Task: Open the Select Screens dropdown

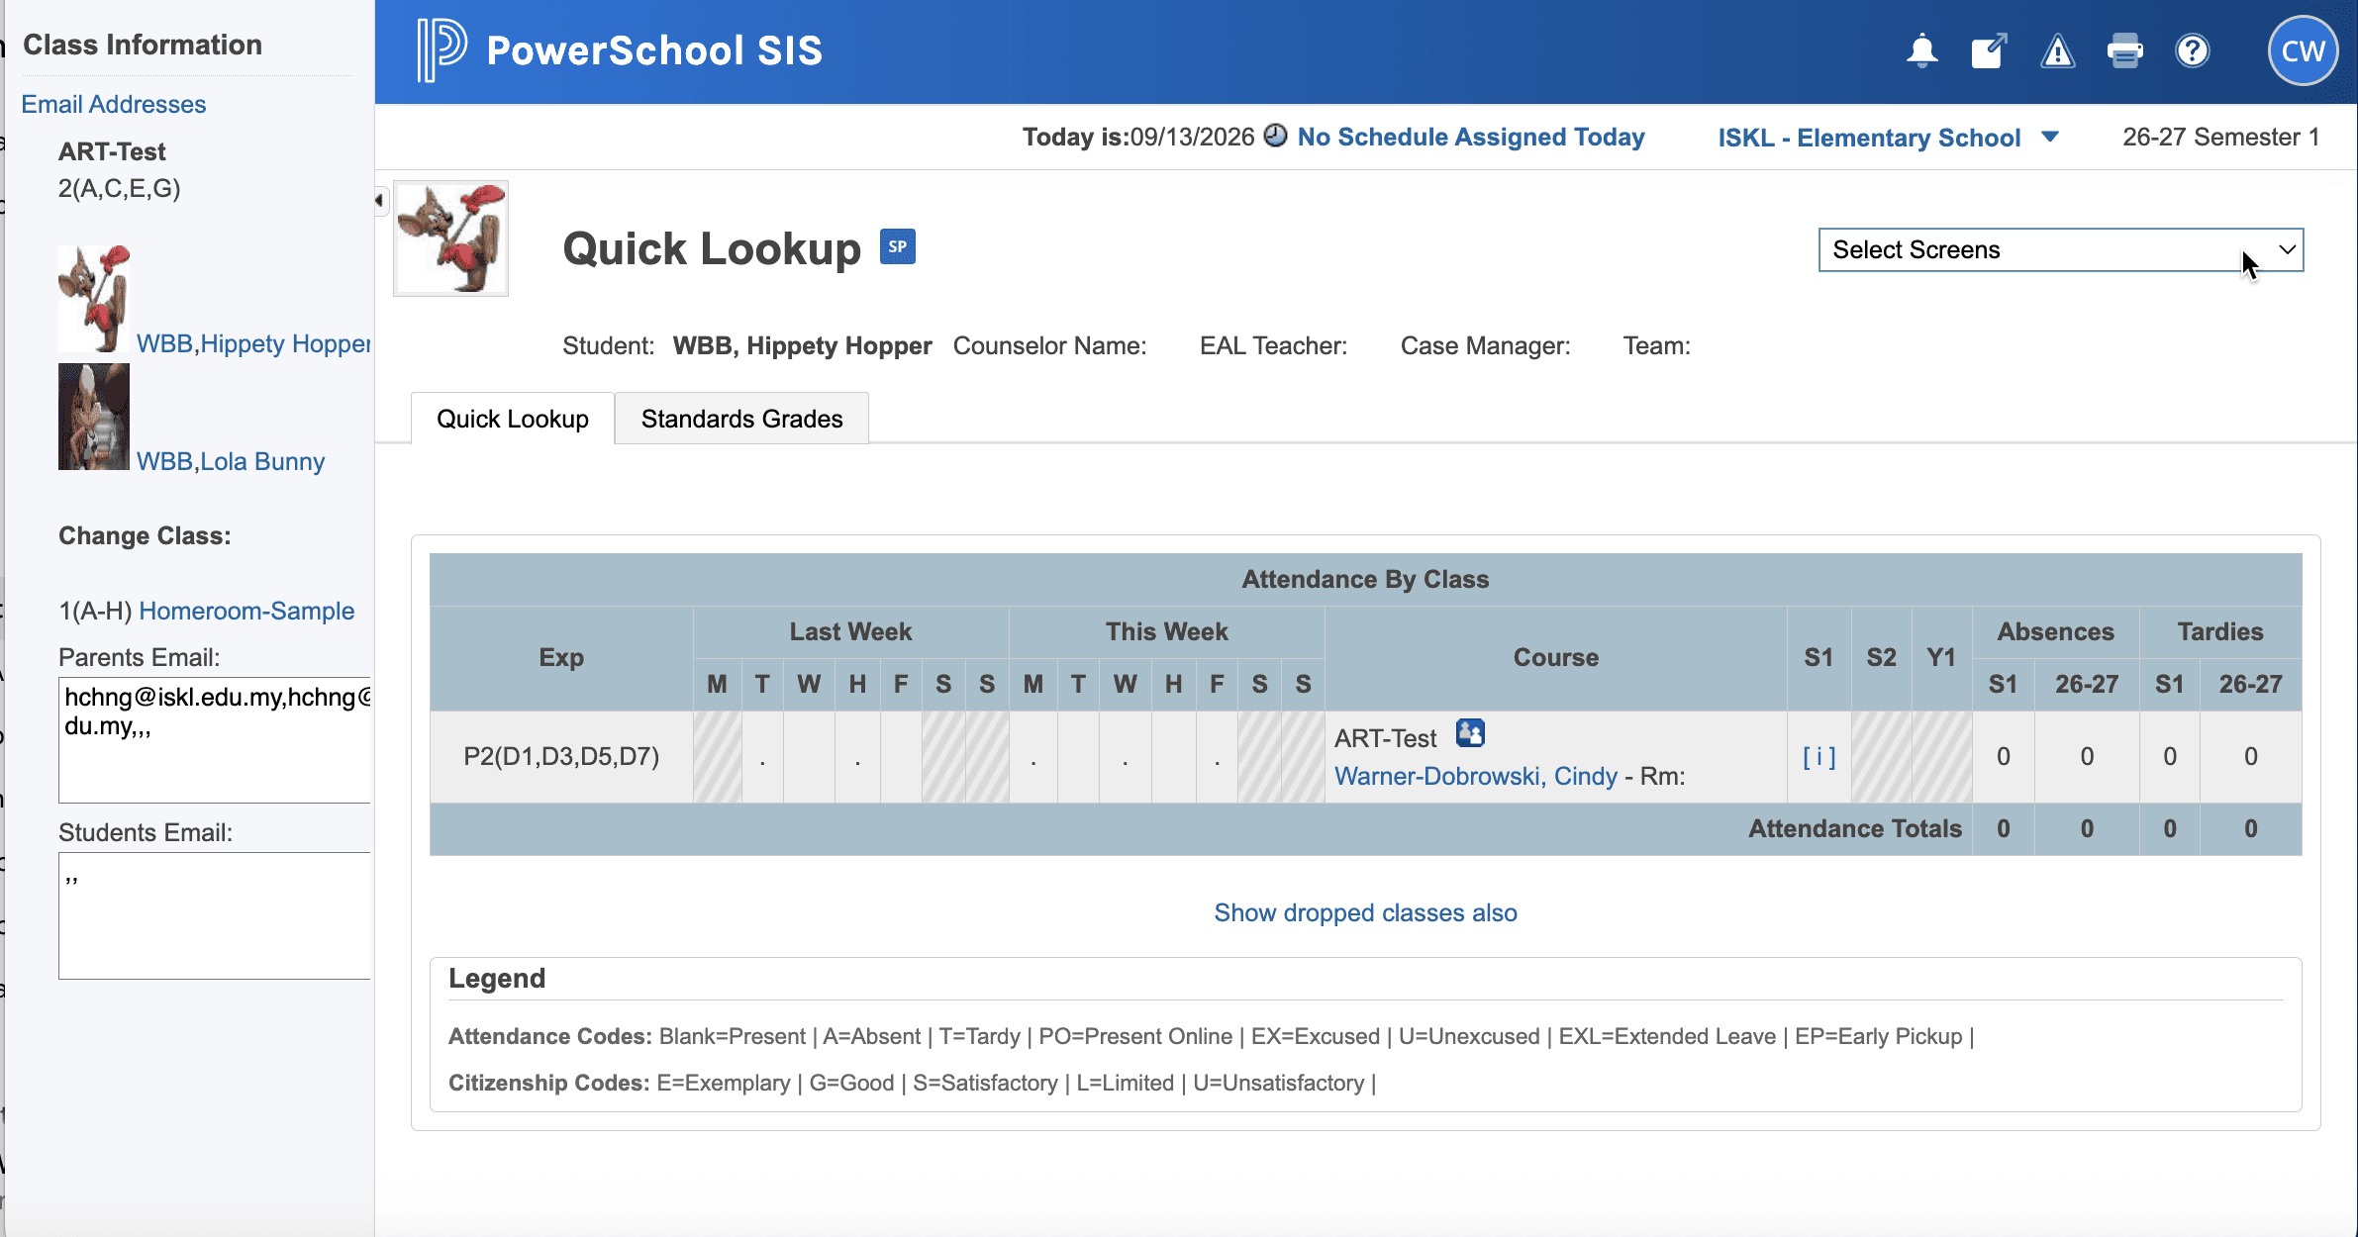Action: (x=2060, y=249)
